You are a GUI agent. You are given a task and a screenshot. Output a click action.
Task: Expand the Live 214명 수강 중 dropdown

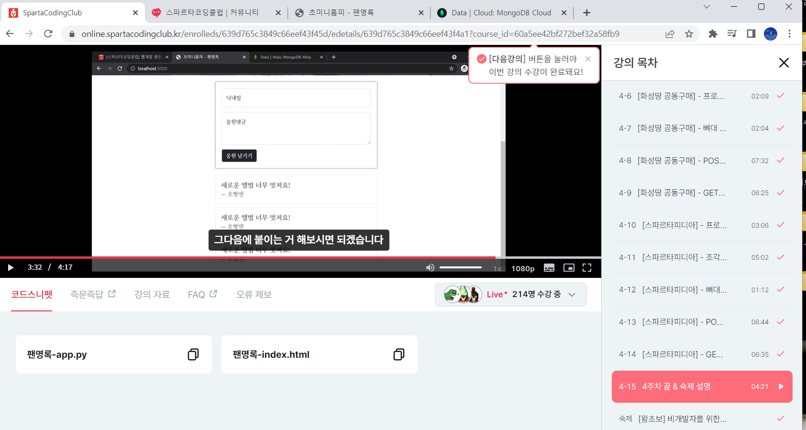click(x=511, y=295)
